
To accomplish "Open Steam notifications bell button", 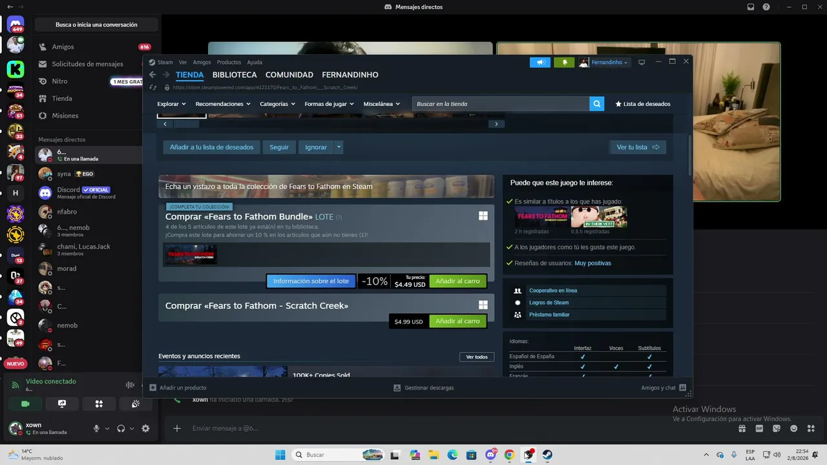I will click(564, 62).
